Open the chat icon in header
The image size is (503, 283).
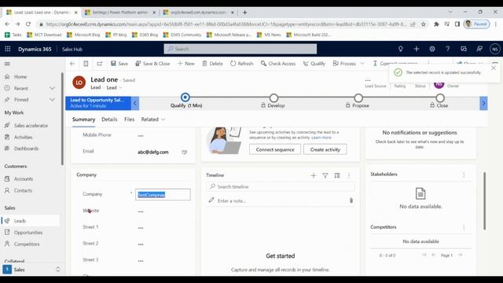tap(464, 49)
